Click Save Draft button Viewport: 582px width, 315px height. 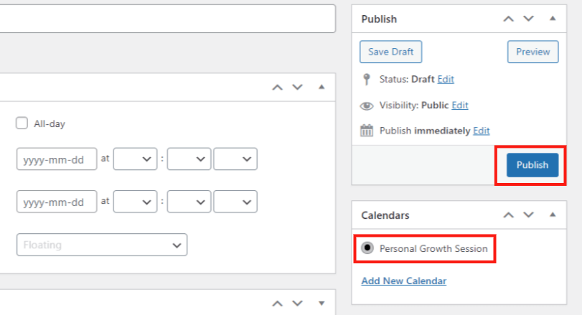click(x=390, y=52)
